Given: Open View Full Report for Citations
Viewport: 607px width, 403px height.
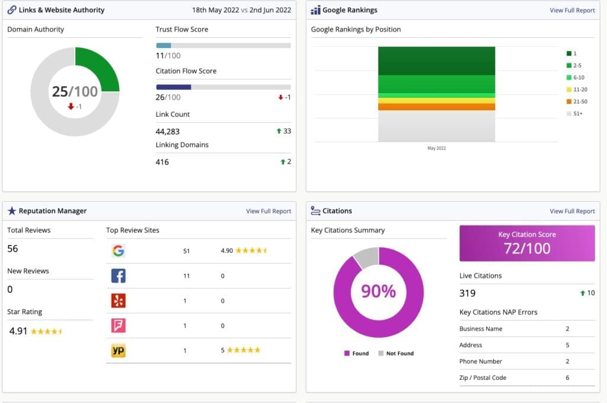Looking at the screenshot, I should point(572,211).
